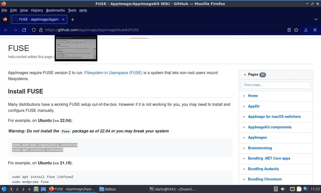The width and height of the screenshot is (321, 193).
Task: Expand the Brainstorming page entry arrow
Action: pyautogui.click(x=244, y=148)
